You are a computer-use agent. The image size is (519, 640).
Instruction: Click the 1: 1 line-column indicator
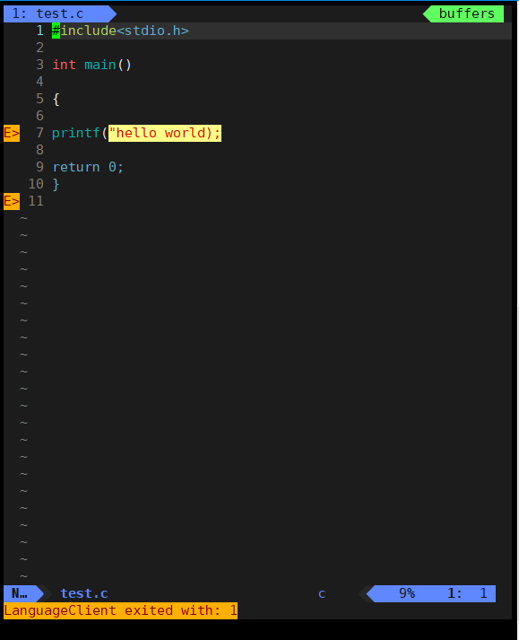467,593
